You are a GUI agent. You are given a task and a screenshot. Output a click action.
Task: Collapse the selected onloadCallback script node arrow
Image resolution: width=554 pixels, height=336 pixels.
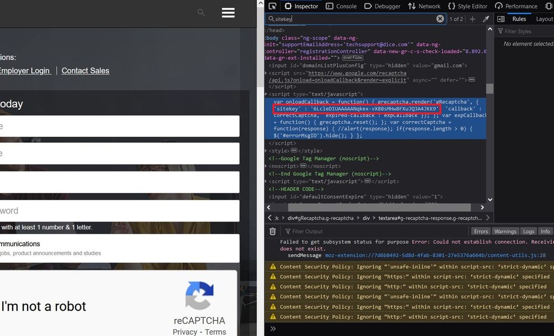(x=266, y=94)
